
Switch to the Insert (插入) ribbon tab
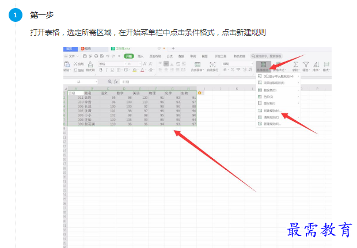point(140,56)
